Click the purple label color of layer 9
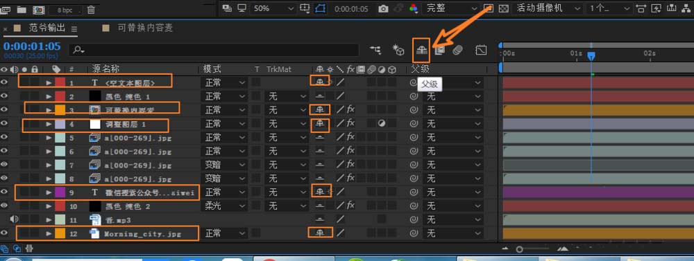The width and height of the screenshot is (694, 261). [60, 192]
